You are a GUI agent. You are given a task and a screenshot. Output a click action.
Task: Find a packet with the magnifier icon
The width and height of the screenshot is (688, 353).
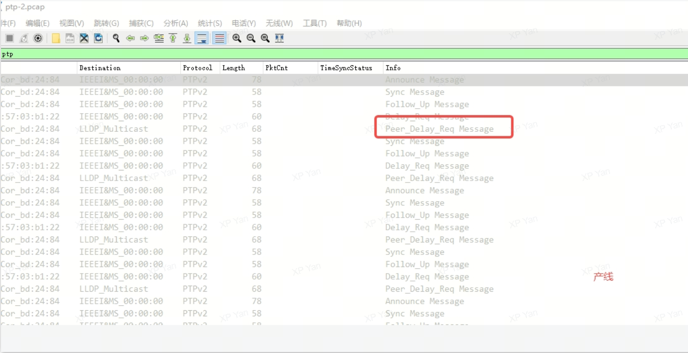click(116, 38)
